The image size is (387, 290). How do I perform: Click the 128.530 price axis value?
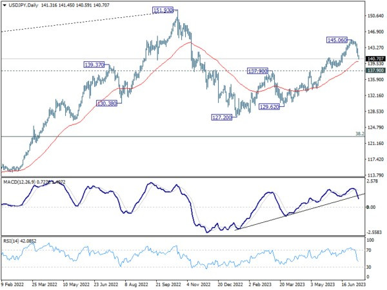tap(375, 111)
